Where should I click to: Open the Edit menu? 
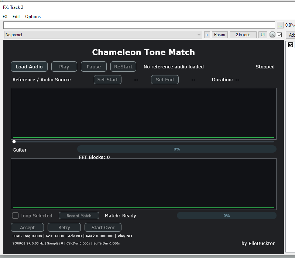tap(16, 17)
